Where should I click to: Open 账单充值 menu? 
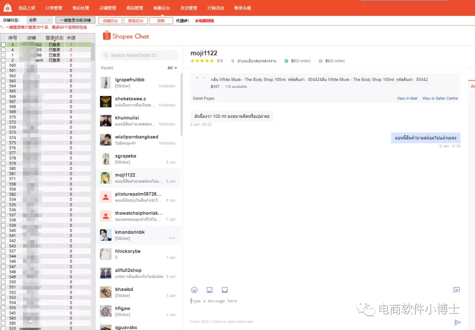pyautogui.click(x=242, y=8)
